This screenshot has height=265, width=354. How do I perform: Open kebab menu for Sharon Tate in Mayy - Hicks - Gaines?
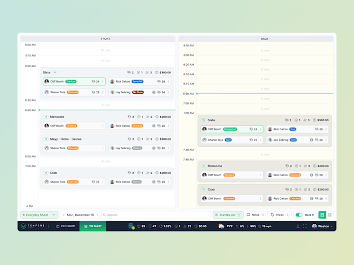tap(103, 148)
